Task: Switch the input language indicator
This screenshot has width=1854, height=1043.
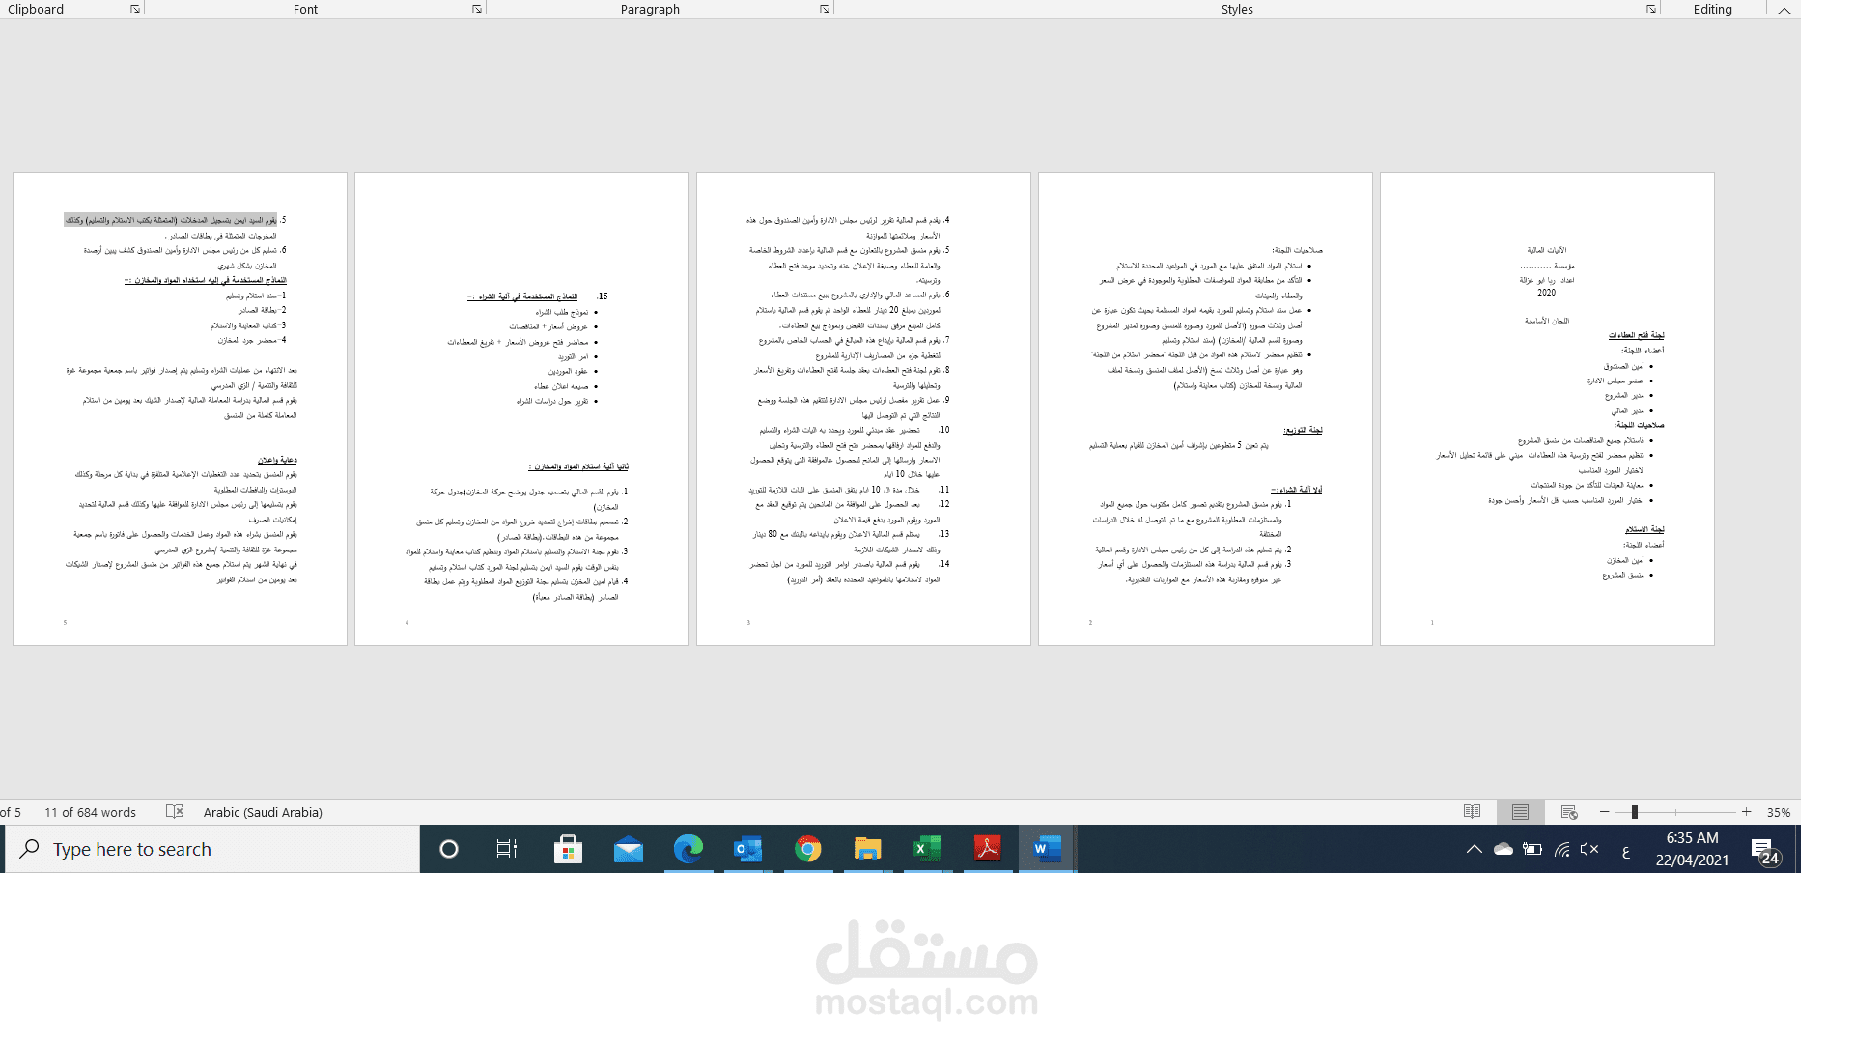Action: 1626,851
